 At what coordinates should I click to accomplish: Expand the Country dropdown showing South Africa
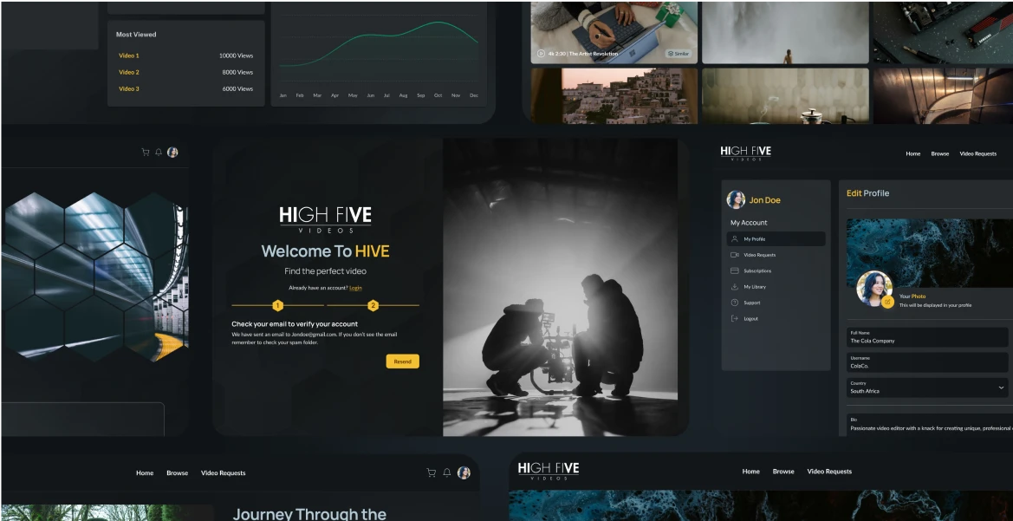[1001, 387]
